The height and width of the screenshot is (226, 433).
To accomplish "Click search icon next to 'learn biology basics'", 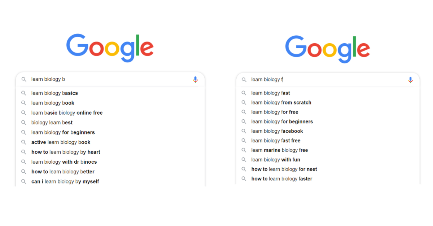I will point(24,93).
